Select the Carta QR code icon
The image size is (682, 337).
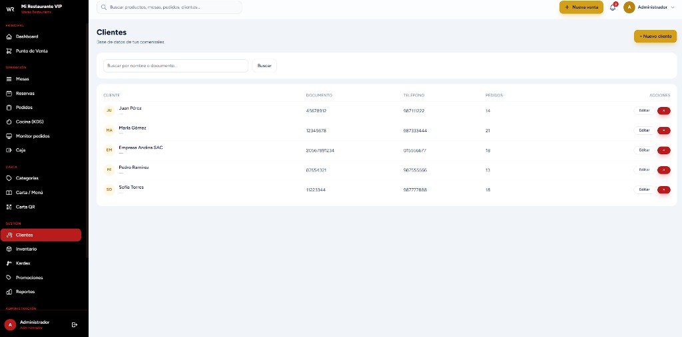tap(9, 207)
